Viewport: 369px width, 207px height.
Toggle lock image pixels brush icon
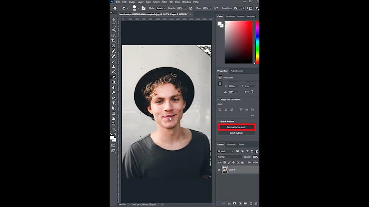click(x=229, y=162)
